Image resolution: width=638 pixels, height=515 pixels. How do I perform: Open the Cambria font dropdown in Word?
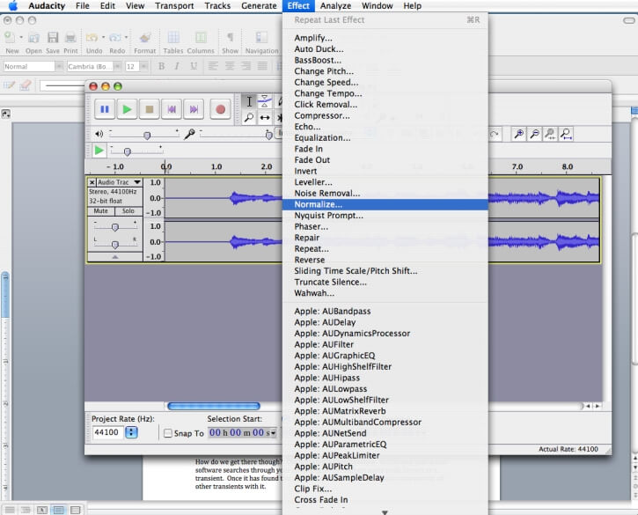118,66
